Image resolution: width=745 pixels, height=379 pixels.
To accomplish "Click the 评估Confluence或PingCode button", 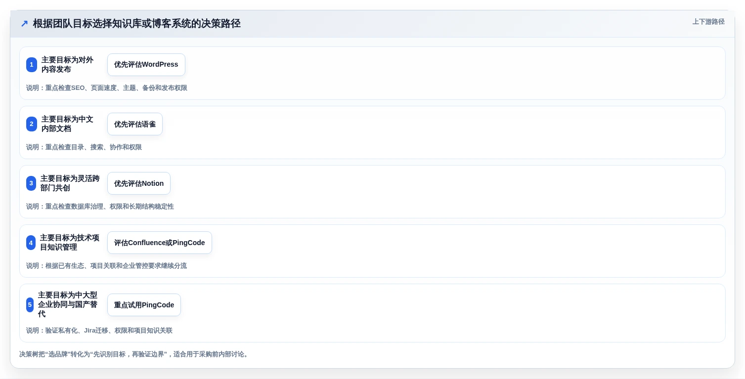I will click(160, 243).
